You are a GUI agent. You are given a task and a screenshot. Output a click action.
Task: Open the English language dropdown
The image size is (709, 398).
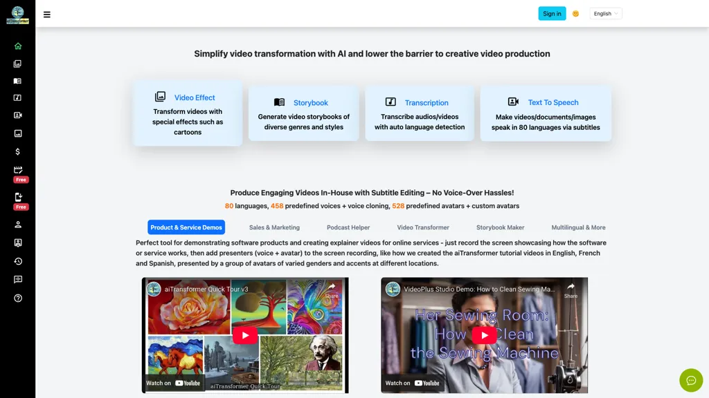[x=605, y=14]
